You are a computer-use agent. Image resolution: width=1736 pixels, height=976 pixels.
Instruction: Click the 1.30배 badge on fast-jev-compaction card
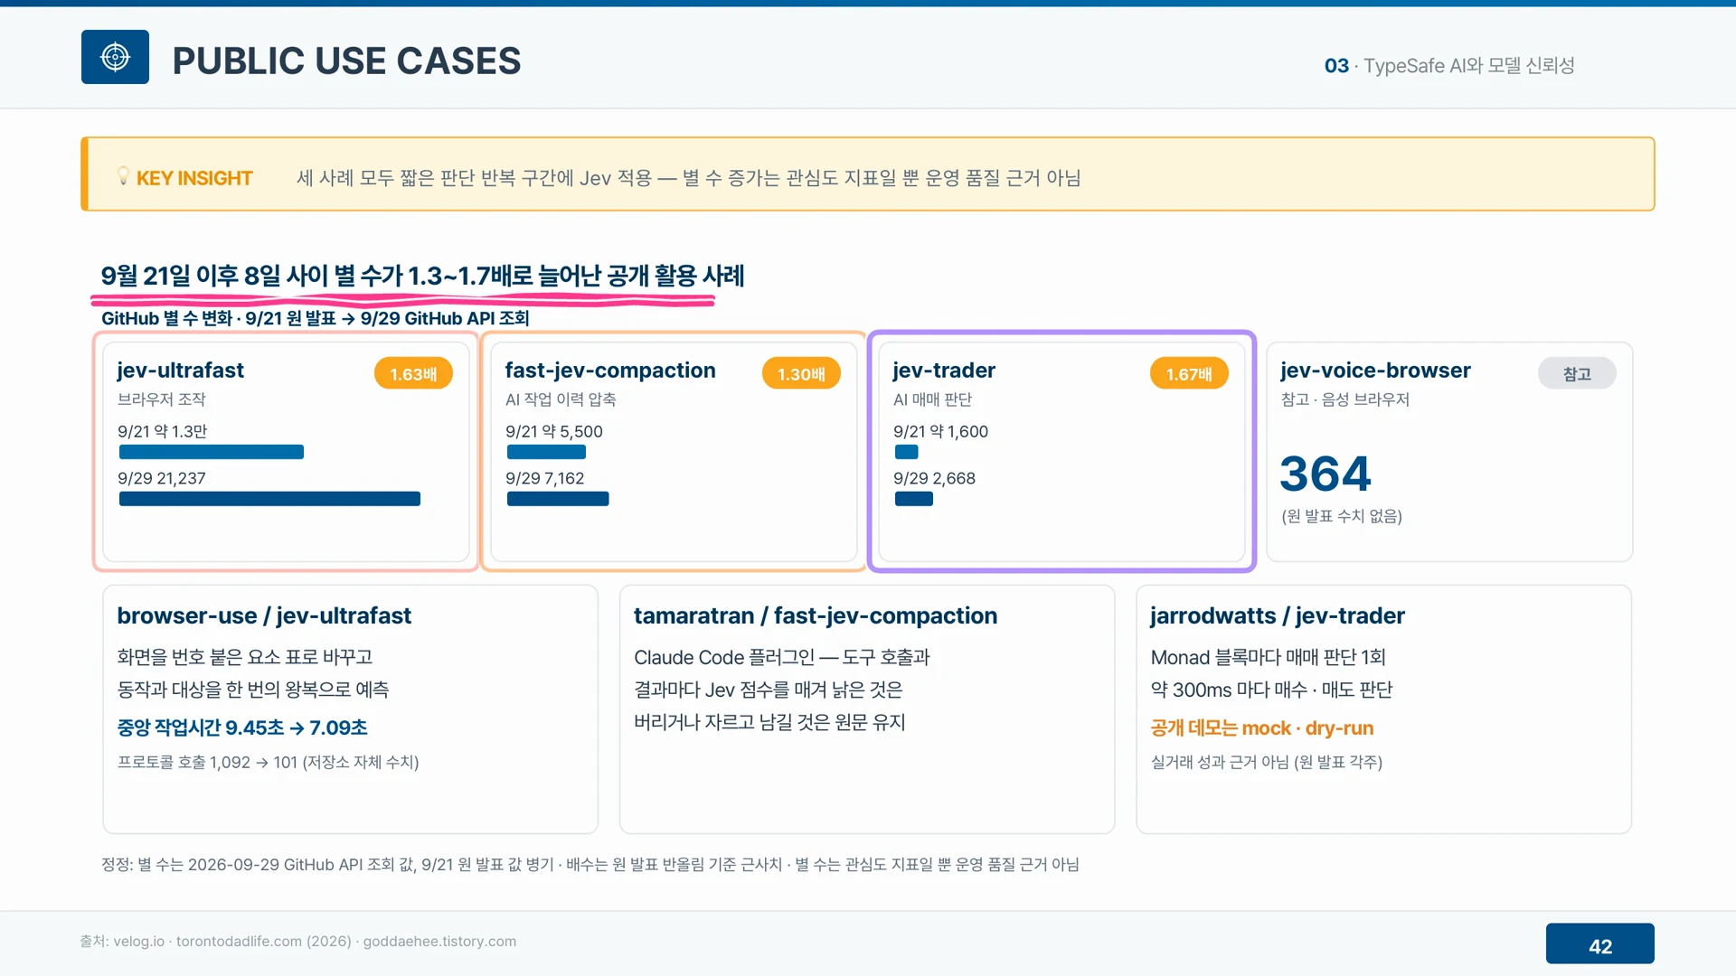pyautogui.click(x=801, y=373)
